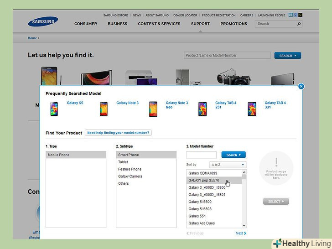Open CAREERS link
This screenshot has height=249, width=332.
[x=247, y=15]
